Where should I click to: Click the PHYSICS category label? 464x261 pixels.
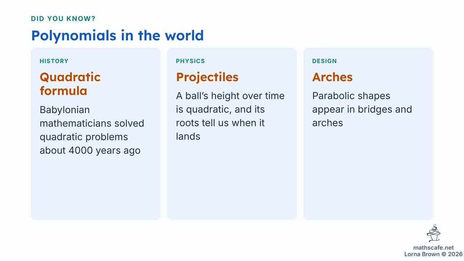click(x=190, y=61)
